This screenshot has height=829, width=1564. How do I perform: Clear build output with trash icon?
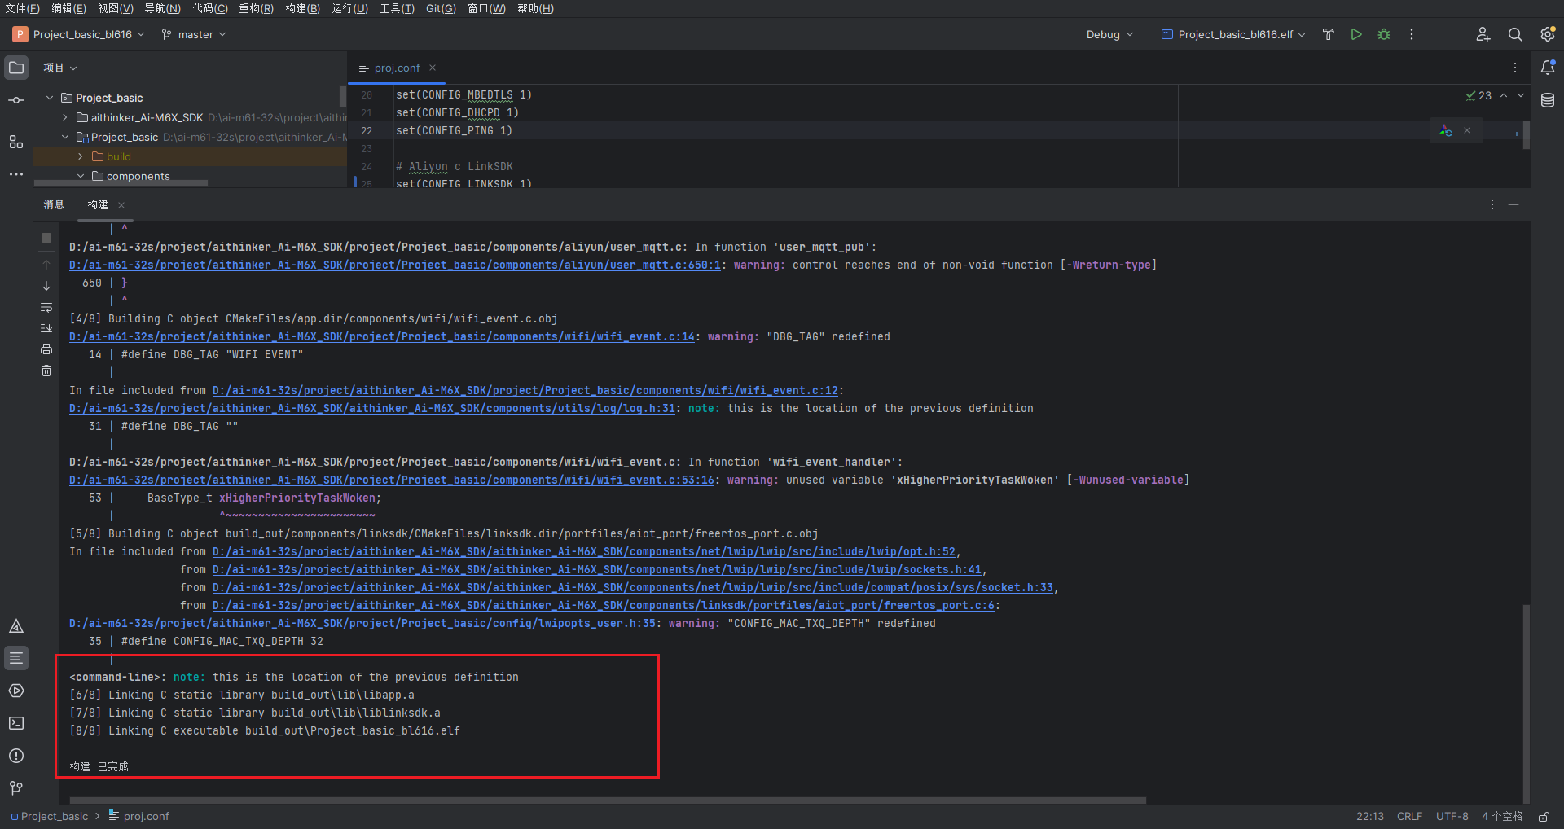46,371
